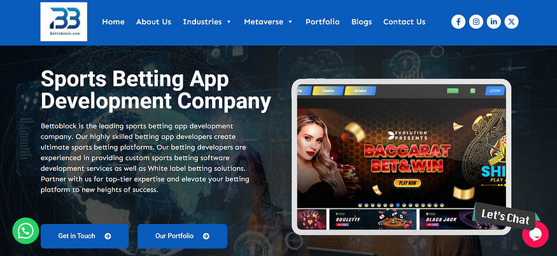
Task: Click the Get in Touch button
Action: (85, 236)
